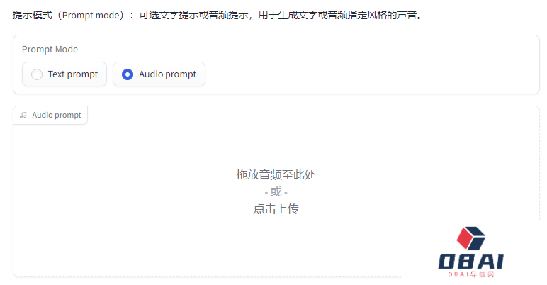Click the filled blue circle beside Audio prompt

pyautogui.click(x=128, y=74)
